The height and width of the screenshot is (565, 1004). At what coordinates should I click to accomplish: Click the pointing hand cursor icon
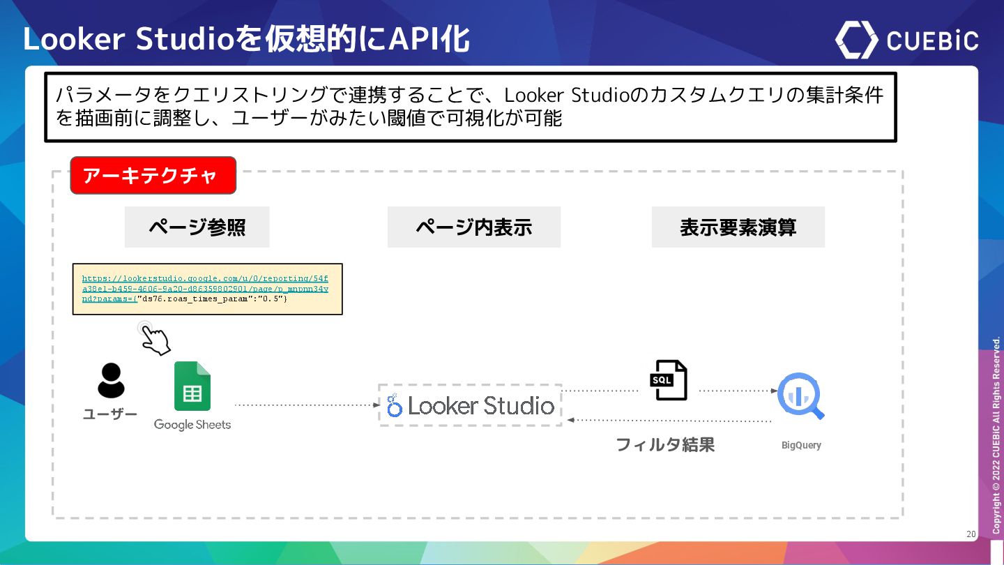pyautogui.click(x=155, y=338)
